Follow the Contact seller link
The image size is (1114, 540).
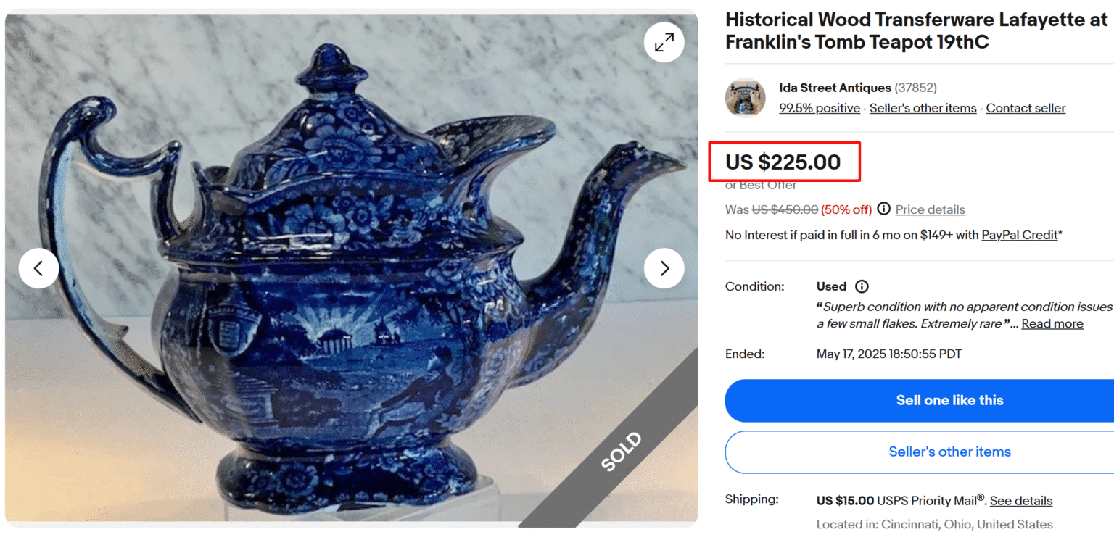[1026, 107]
